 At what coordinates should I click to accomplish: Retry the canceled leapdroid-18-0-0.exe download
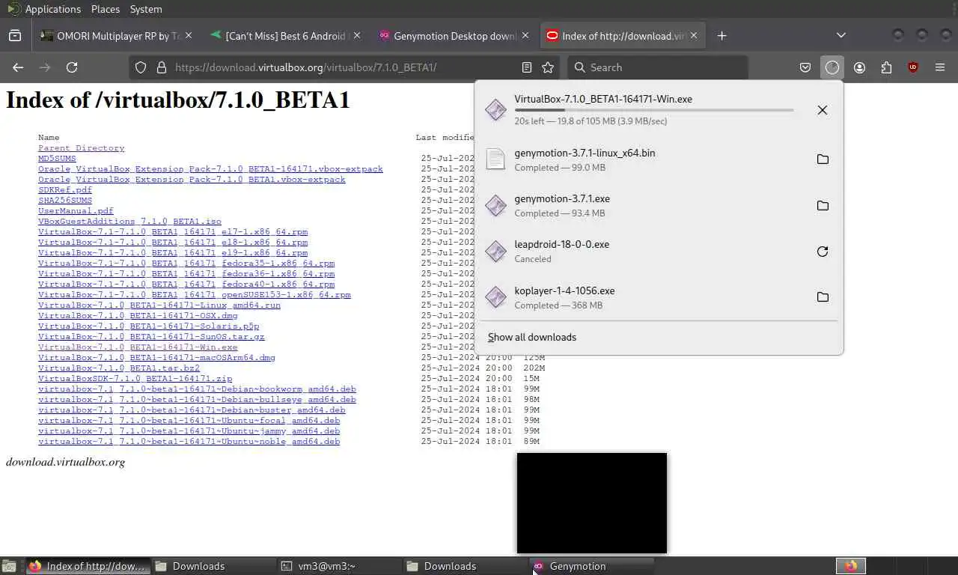pyautogui.click(x=822, y=252)
